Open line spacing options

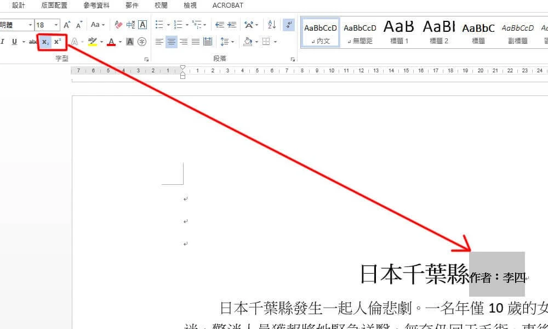click(x=225, y=42)
